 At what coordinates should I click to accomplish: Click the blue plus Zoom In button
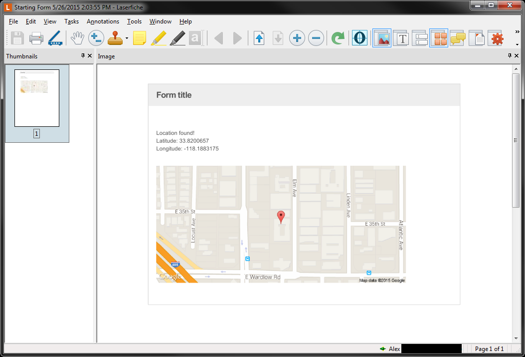click(x=297, y=38)
